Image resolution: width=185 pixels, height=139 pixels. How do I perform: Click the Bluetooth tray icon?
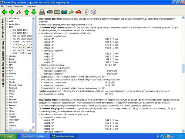(175, 136)
